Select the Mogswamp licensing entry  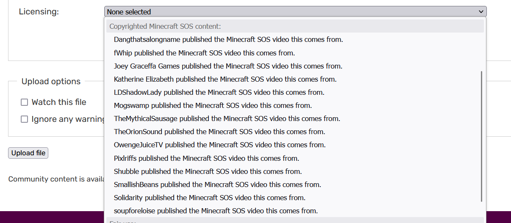(x=213, y=105)
